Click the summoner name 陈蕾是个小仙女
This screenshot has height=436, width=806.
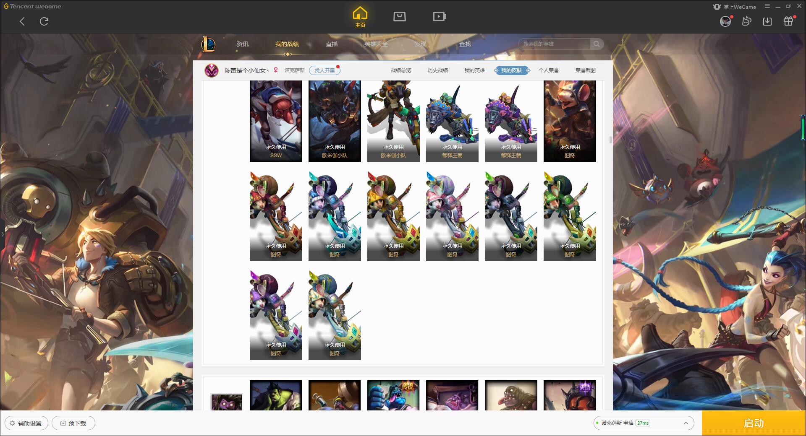coord(246,70)
